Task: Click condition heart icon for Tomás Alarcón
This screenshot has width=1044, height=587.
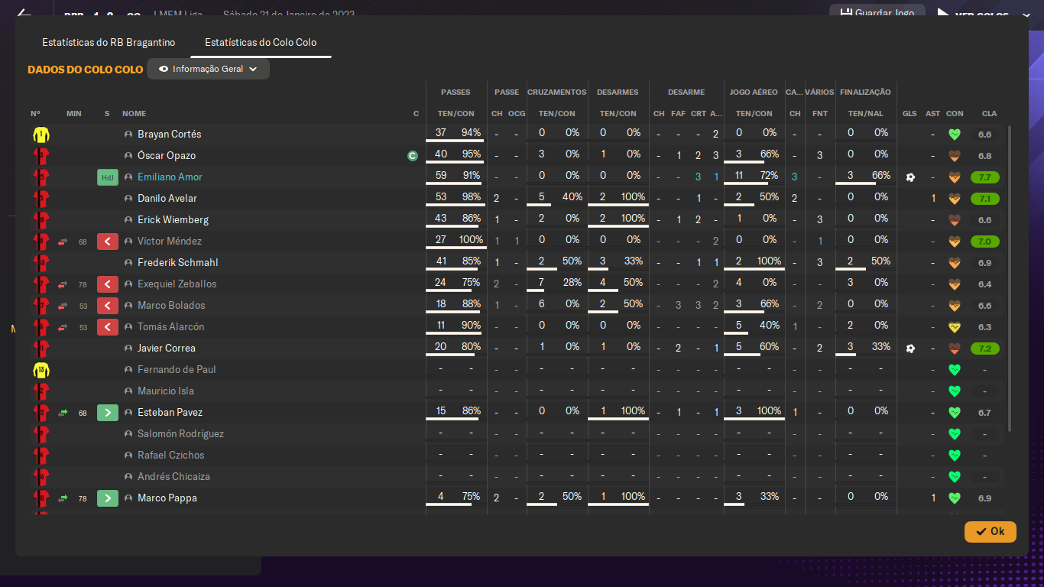Action: pos(954,327)
